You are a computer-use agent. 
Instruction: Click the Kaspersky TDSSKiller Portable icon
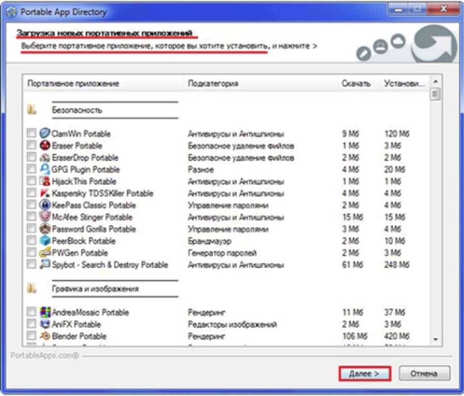45,193
